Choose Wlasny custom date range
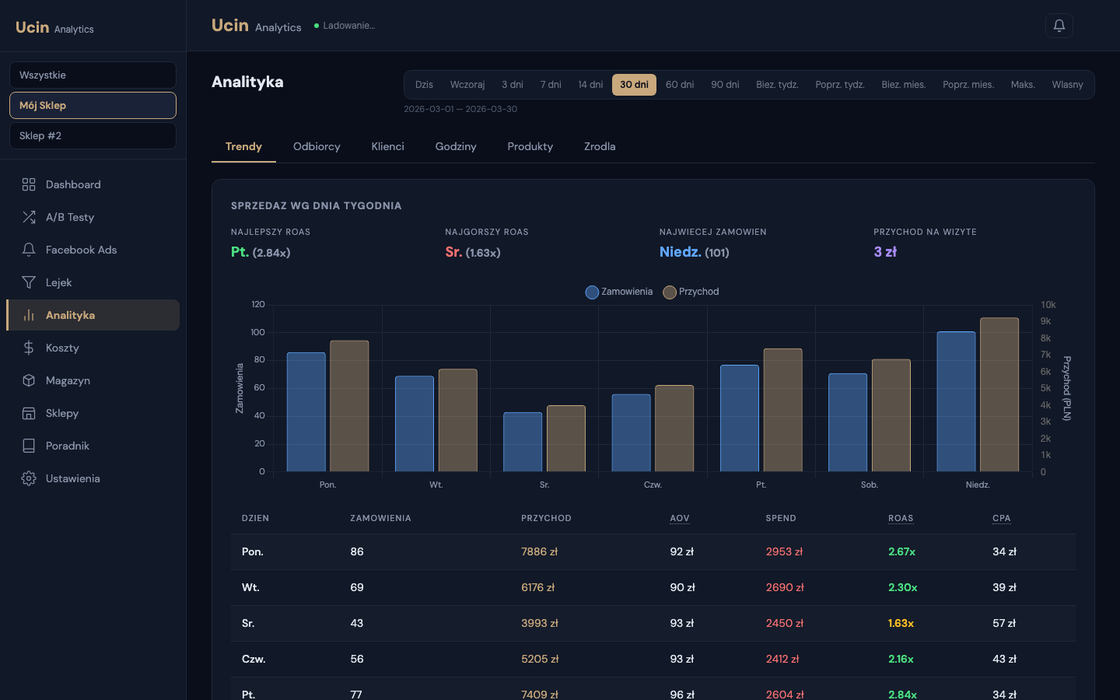This screenshot has width=1120, height=700. tap(1067, 85)
